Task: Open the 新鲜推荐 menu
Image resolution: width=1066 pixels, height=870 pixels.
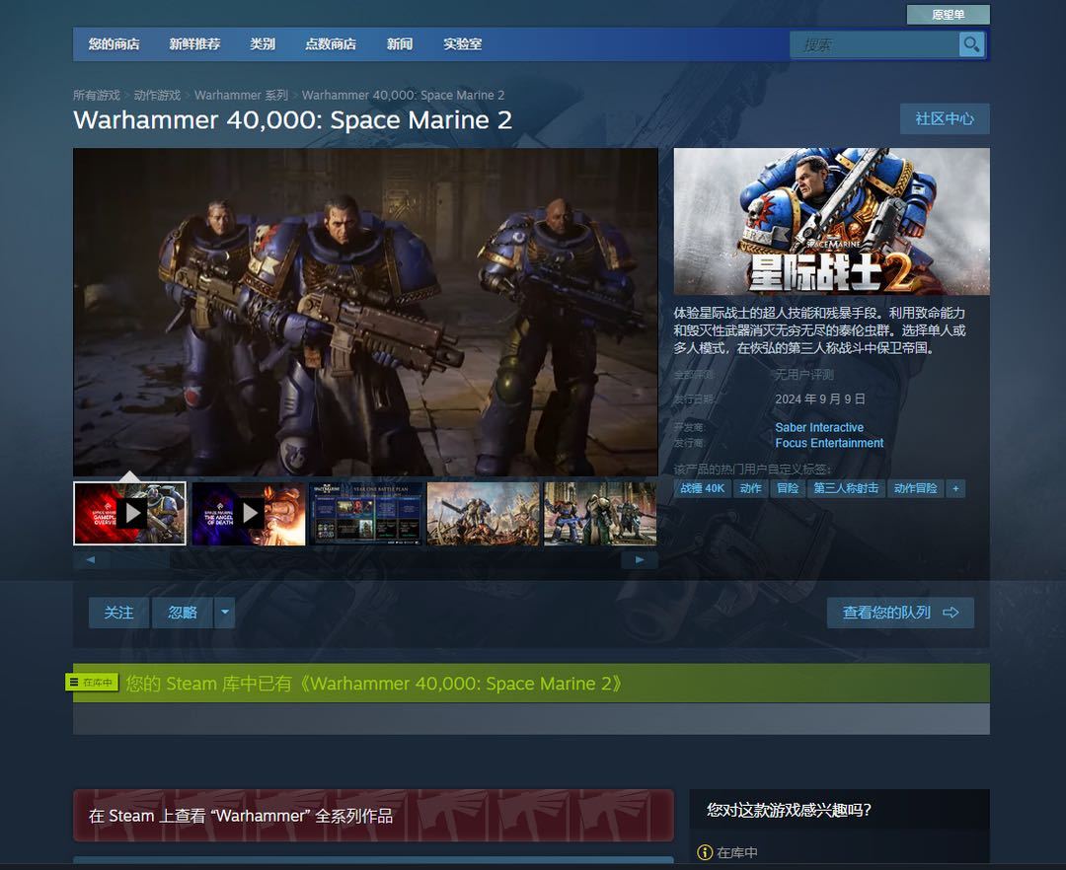Action: pos(194,44)
